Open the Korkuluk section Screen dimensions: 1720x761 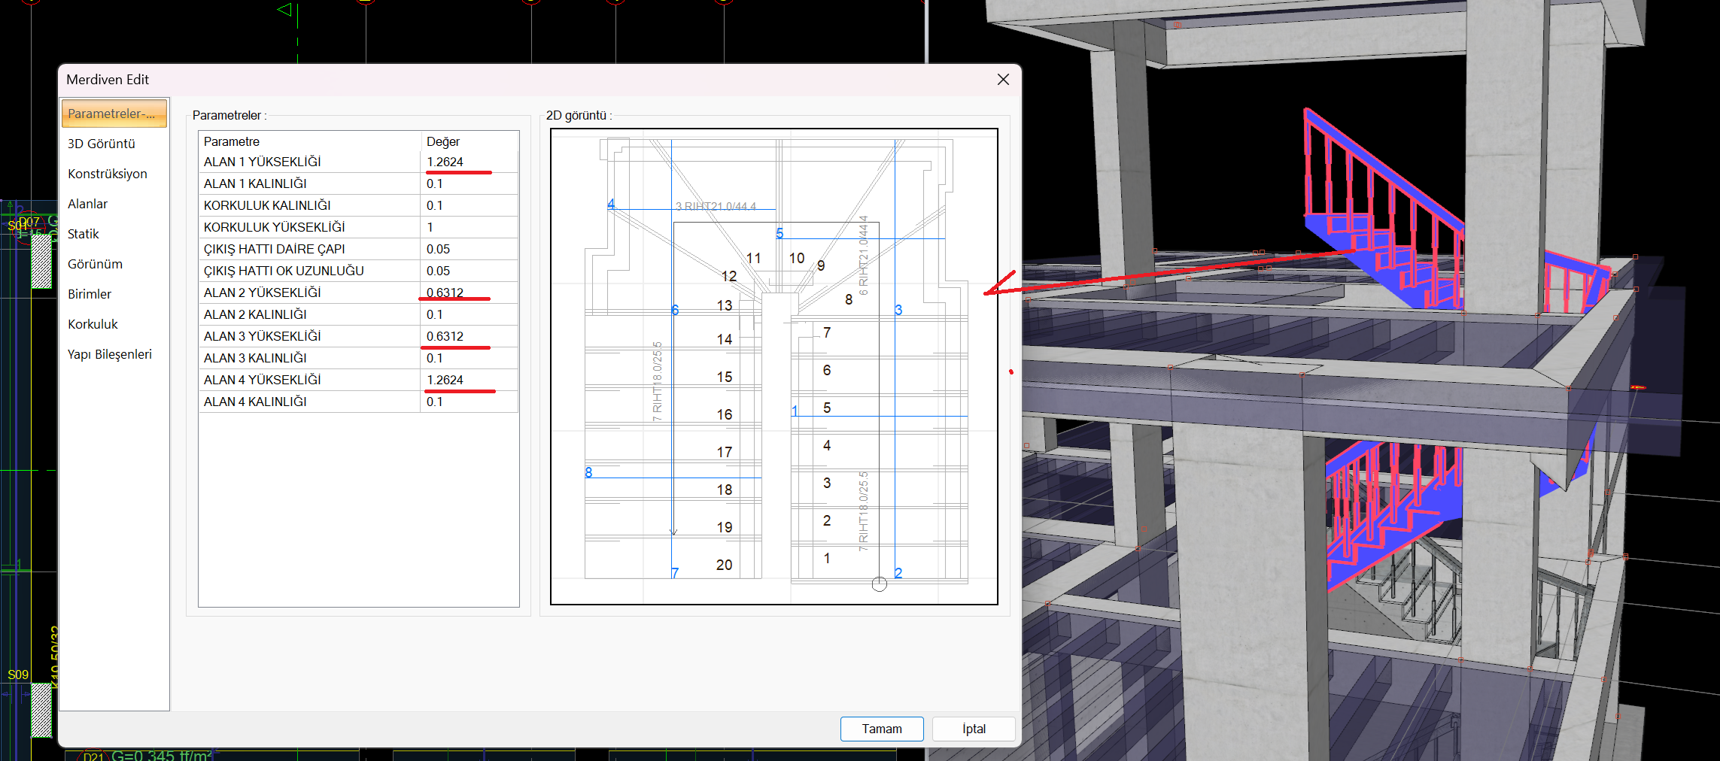93,324
